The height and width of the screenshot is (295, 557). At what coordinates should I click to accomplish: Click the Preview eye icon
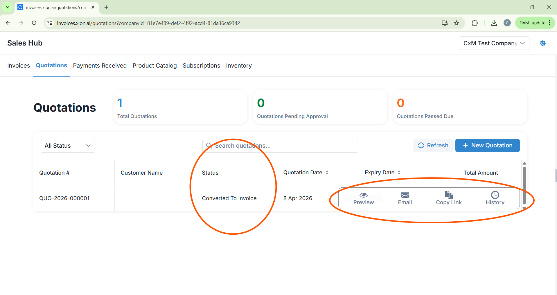click(363, 195)
